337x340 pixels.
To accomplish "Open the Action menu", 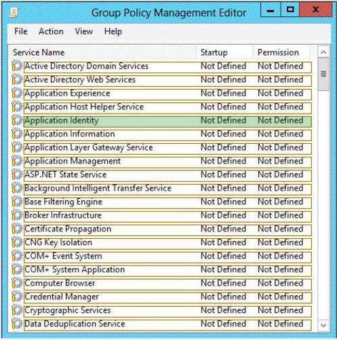I will click(x=51, y=31).
